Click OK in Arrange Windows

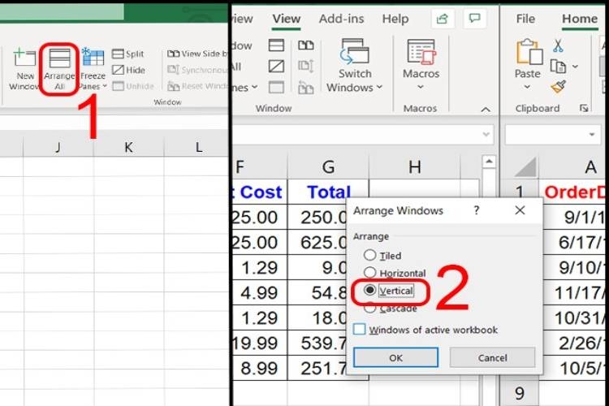(x=395, y=357)
